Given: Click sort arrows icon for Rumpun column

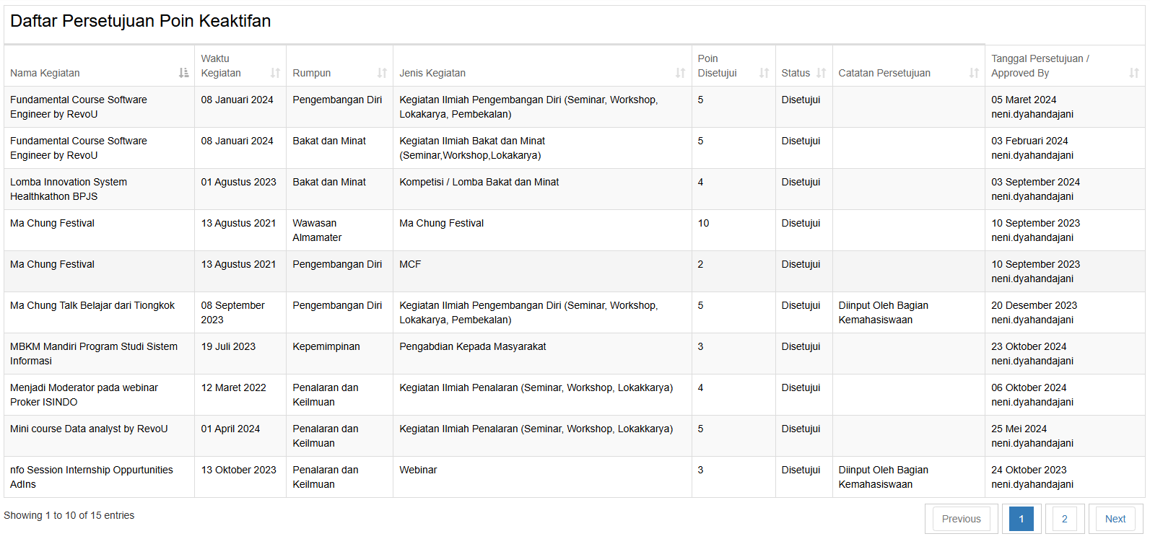Looking at the screenshot, I should click(382, 73).
